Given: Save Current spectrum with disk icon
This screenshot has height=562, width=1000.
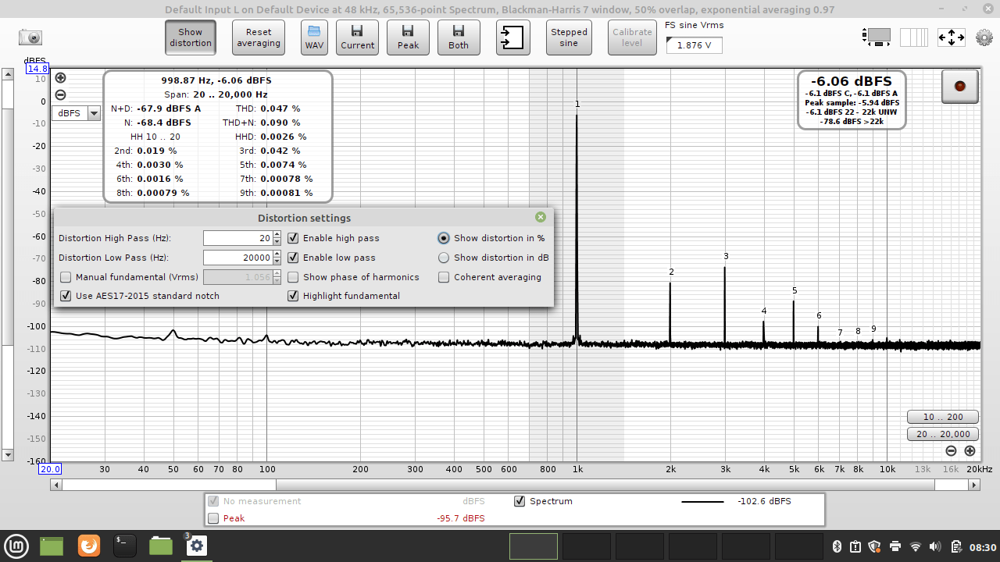Looking at the screenshot, I should (x=357, y=37).
